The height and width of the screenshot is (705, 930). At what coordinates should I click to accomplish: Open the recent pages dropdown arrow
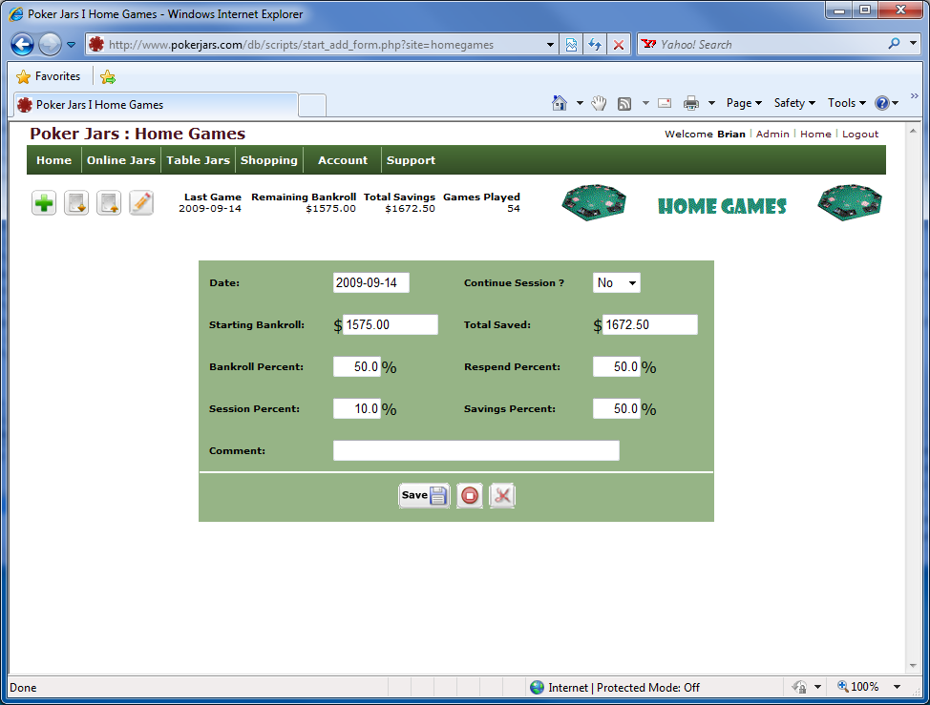[72, 45]
